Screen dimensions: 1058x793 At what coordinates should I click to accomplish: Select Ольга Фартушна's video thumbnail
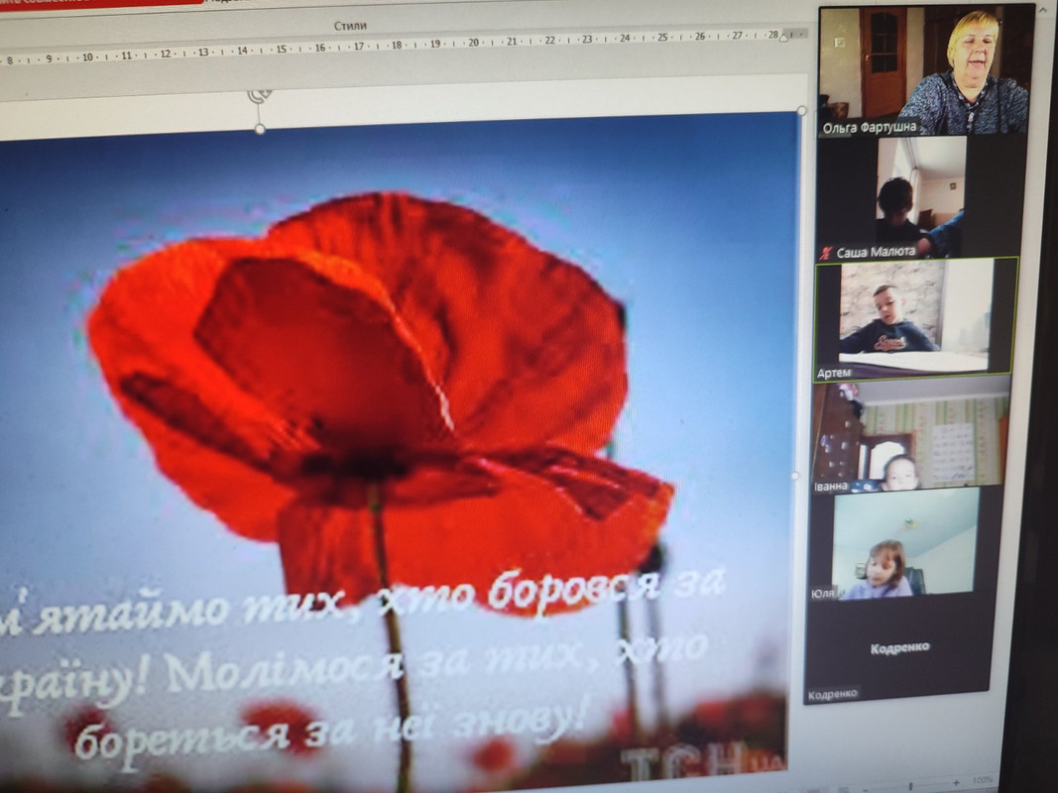point(926,70)
